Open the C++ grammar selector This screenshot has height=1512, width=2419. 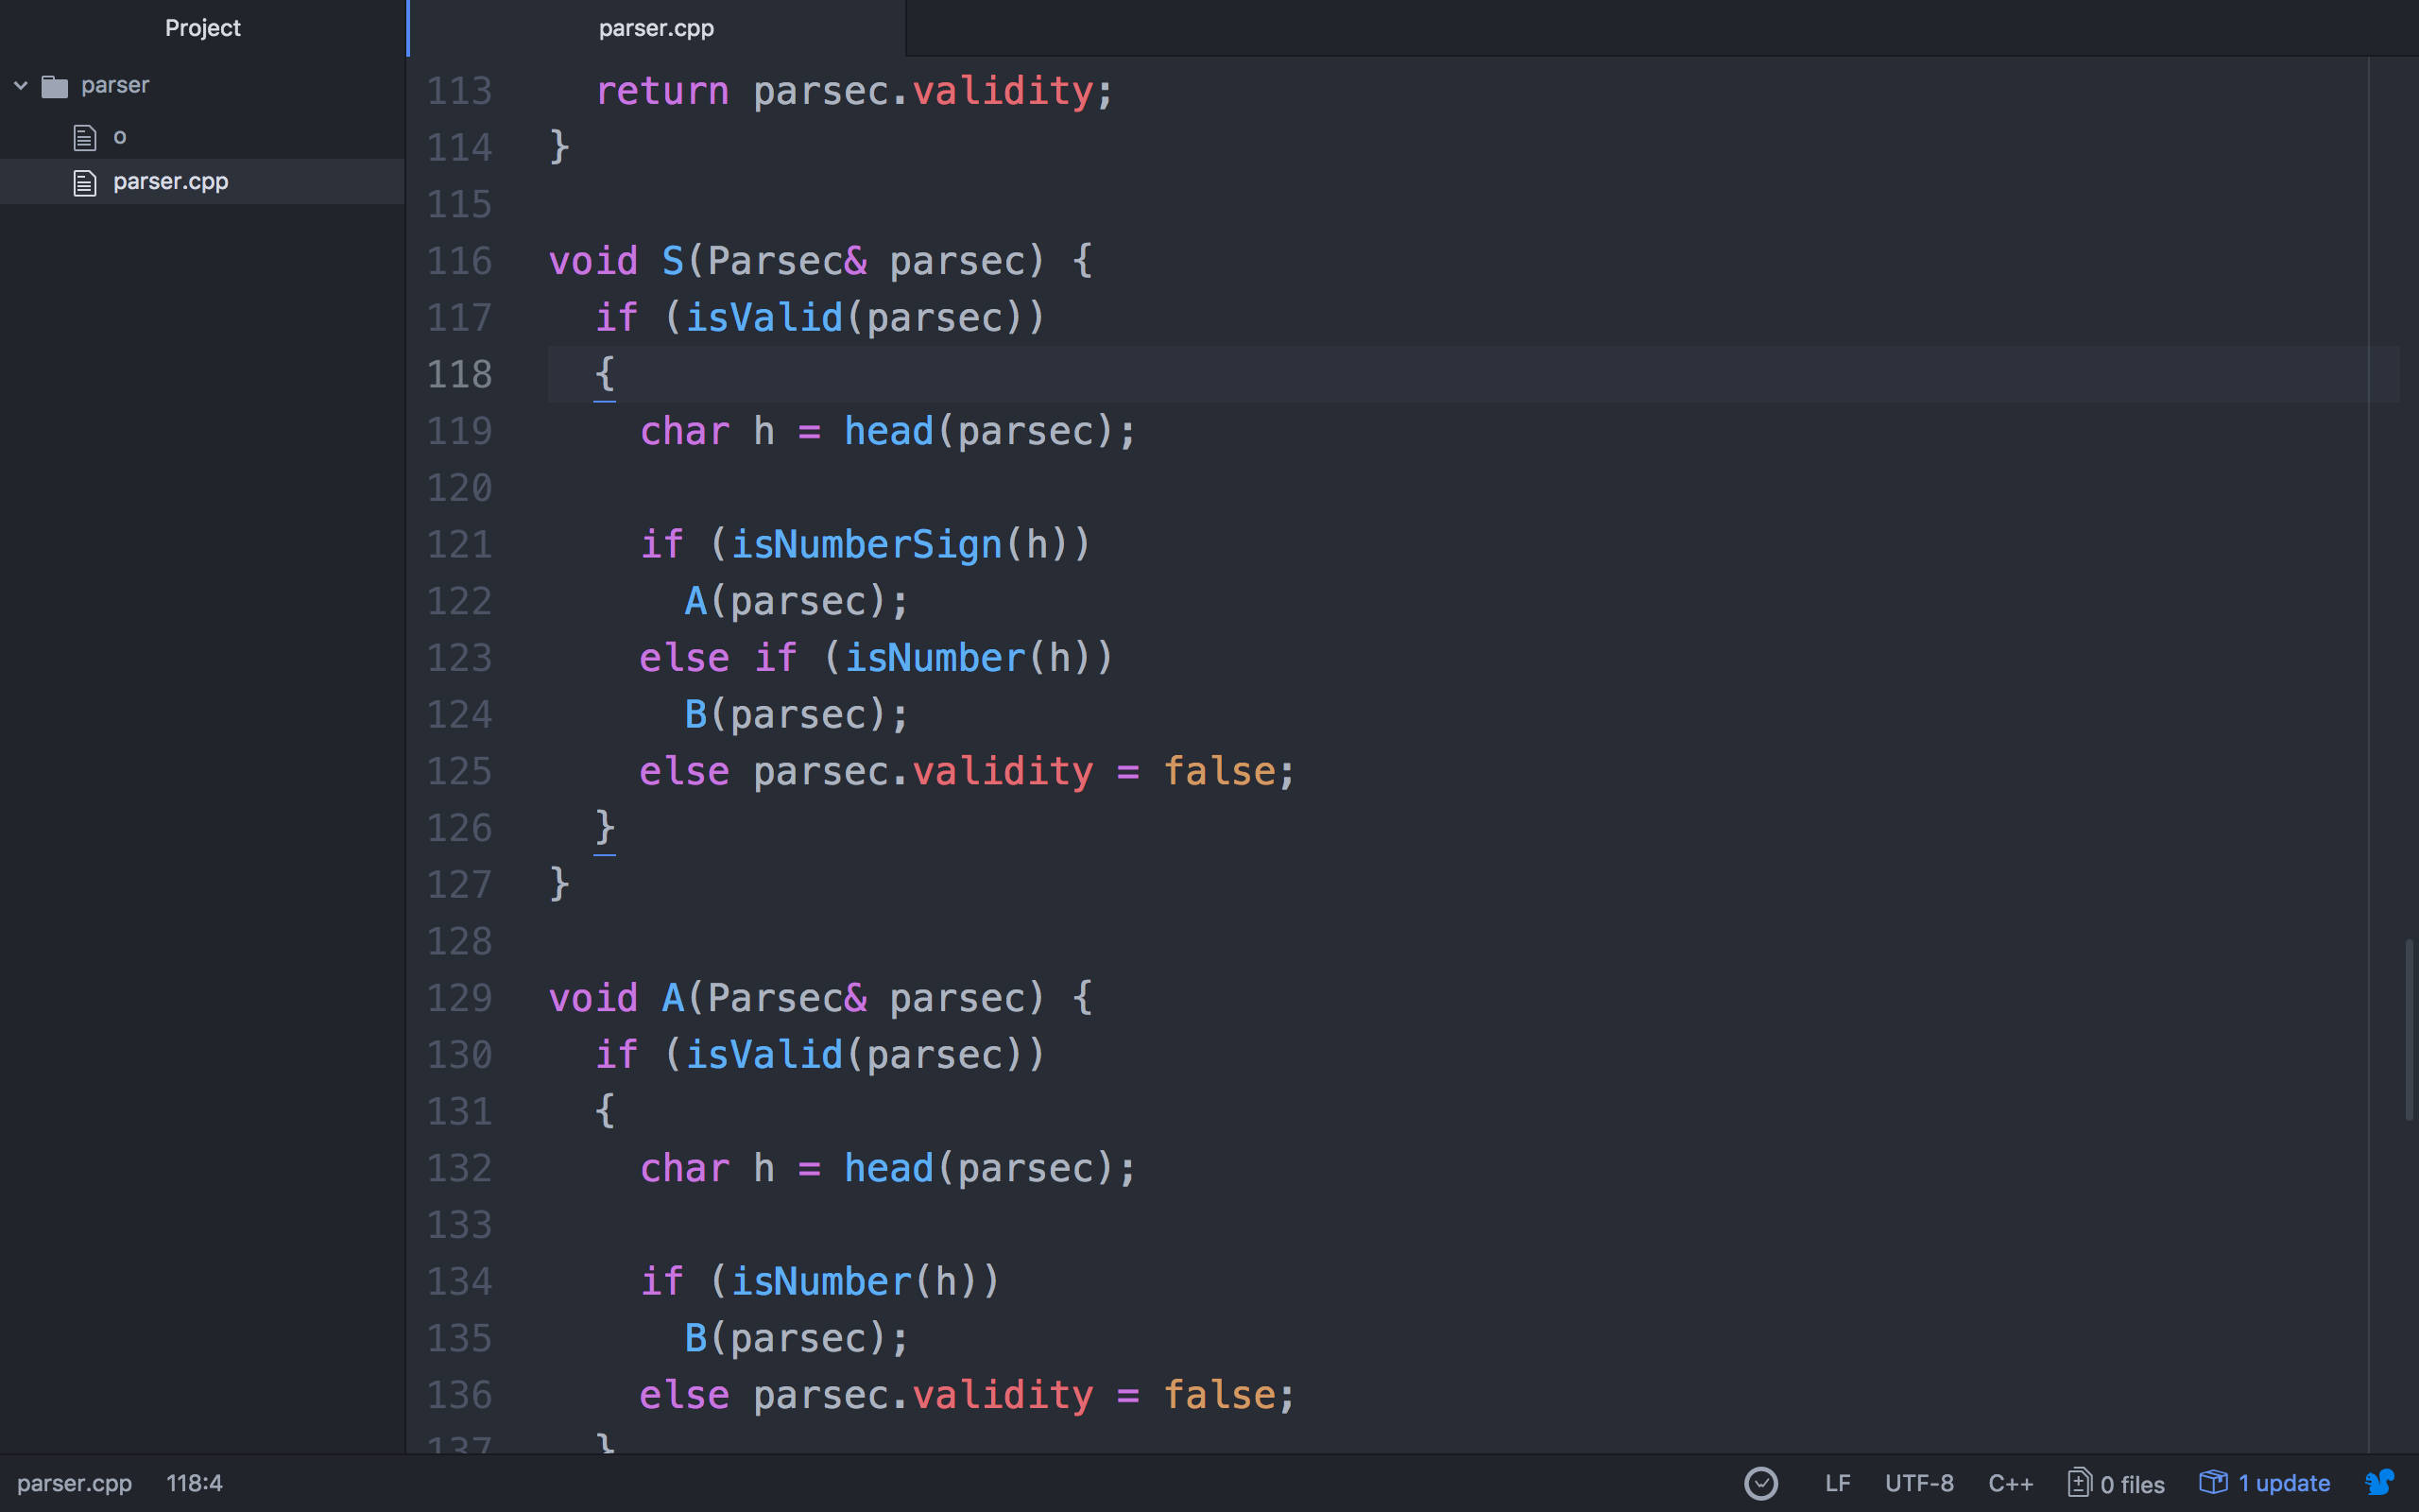[x=2009, y=1483]
